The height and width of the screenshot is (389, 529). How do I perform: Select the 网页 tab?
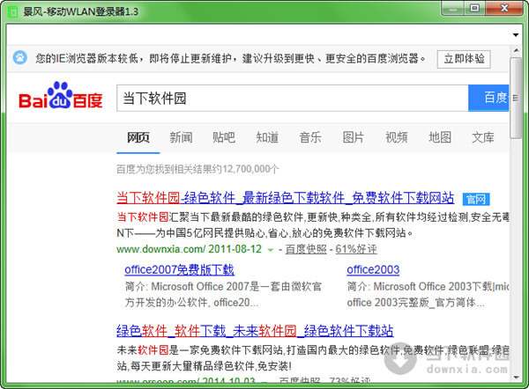(x=138, y=137)
